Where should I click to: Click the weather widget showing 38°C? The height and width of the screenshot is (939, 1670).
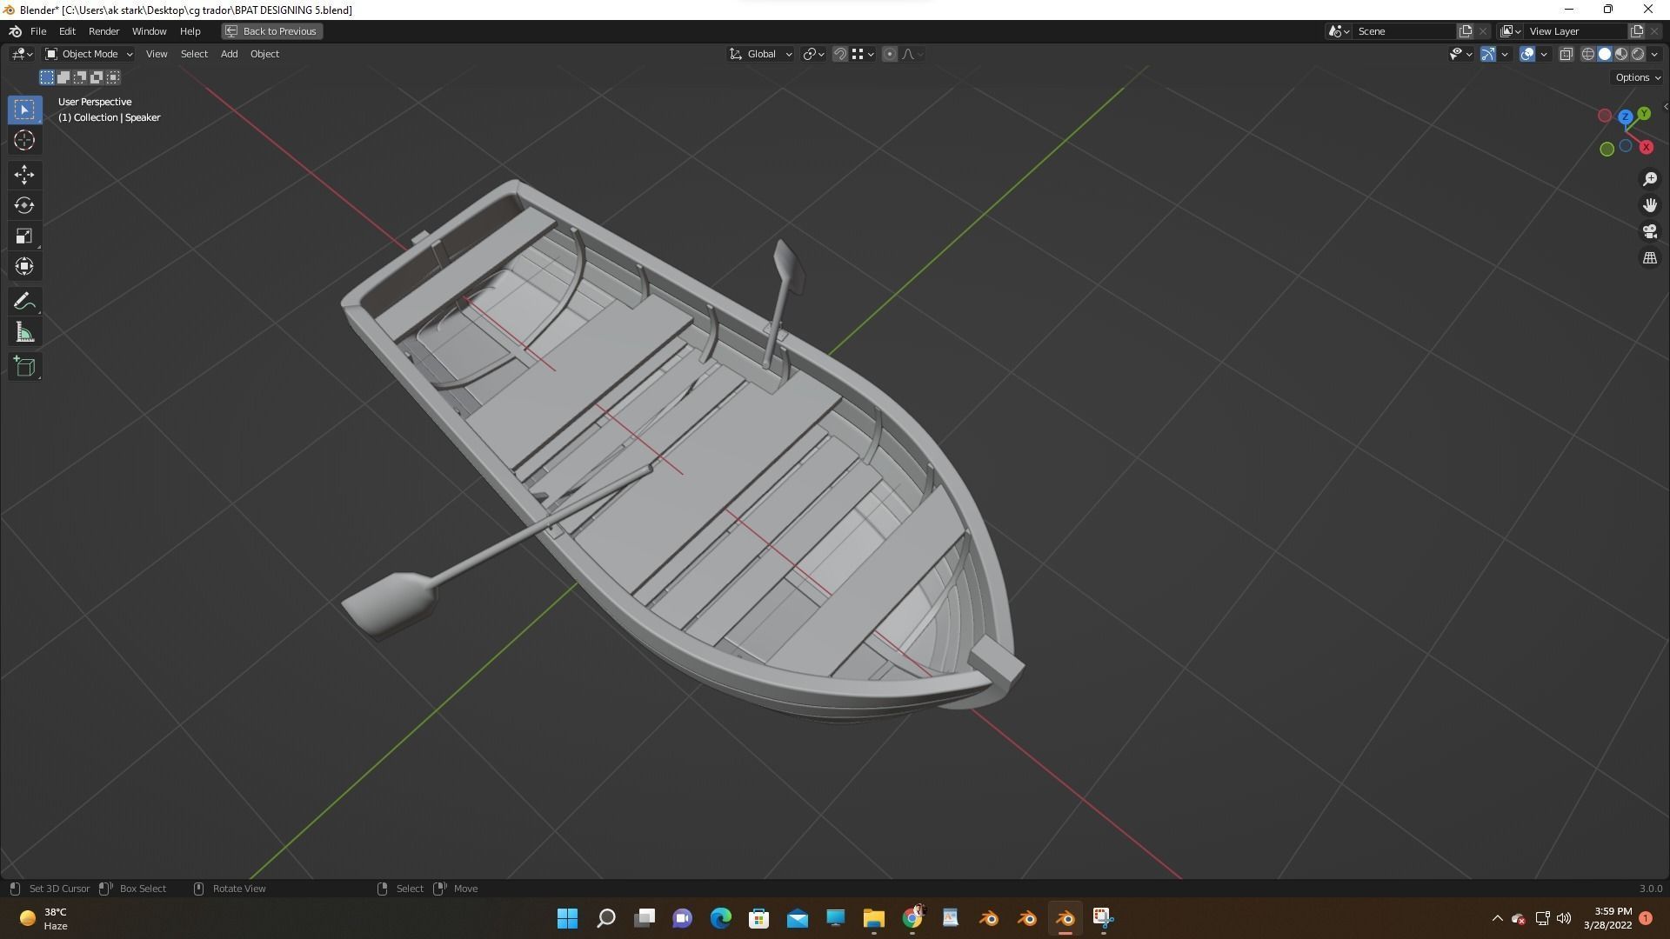pos(43,918)
